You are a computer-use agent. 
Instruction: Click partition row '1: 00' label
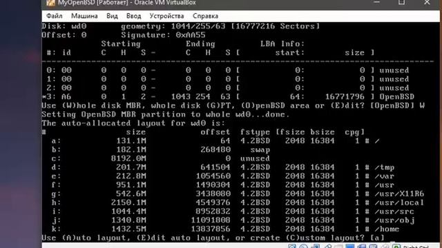[59, 79]
